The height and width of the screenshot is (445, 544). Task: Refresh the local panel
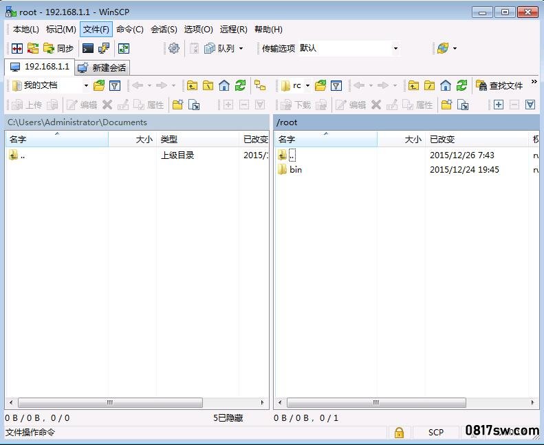tap(240, 85)
